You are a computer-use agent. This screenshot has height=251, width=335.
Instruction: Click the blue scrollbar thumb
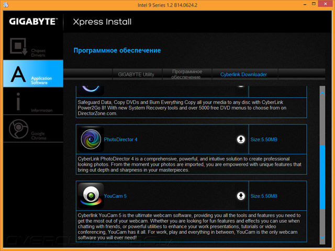pyautogui.click(x=322, y=177)
